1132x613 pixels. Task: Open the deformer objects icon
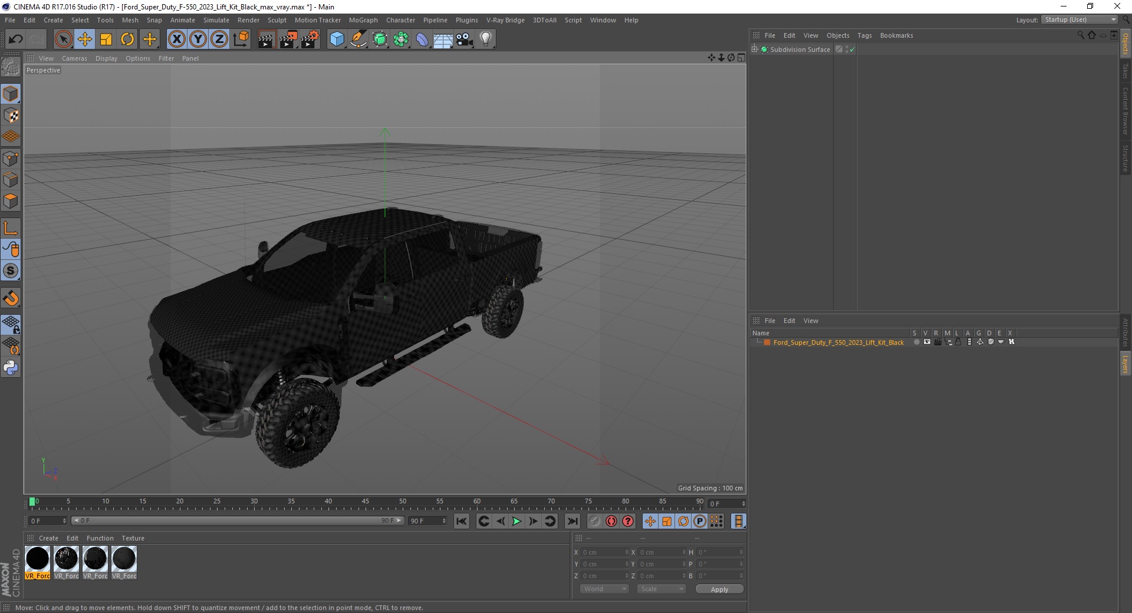(422, 39)
